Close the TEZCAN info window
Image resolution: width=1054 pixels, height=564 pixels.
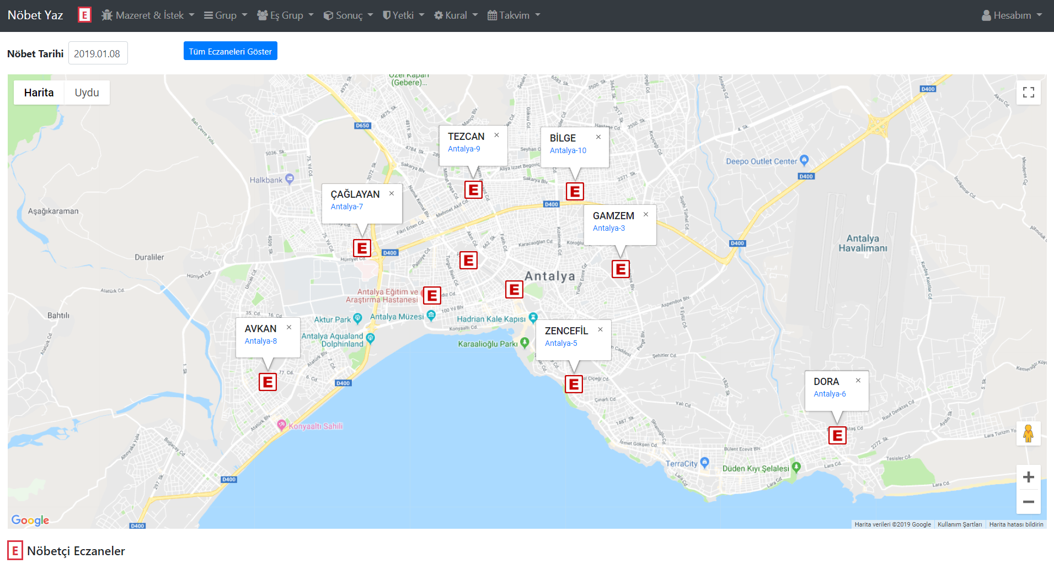[496, 135]
